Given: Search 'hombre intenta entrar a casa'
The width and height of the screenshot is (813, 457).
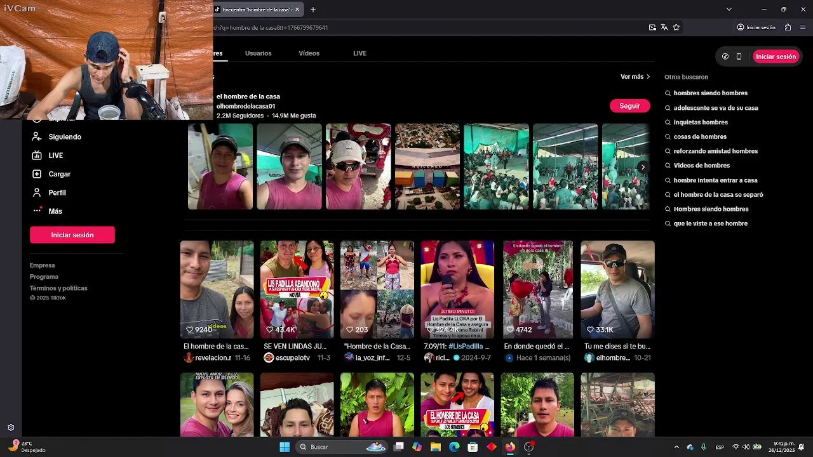Looking at the screenshot, I should coord(715,180).
